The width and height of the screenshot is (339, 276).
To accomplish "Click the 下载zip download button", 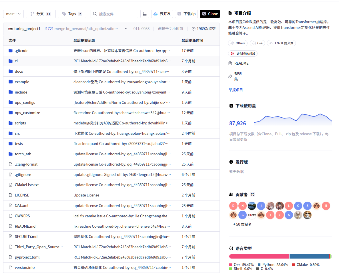I will coord(186,14).
